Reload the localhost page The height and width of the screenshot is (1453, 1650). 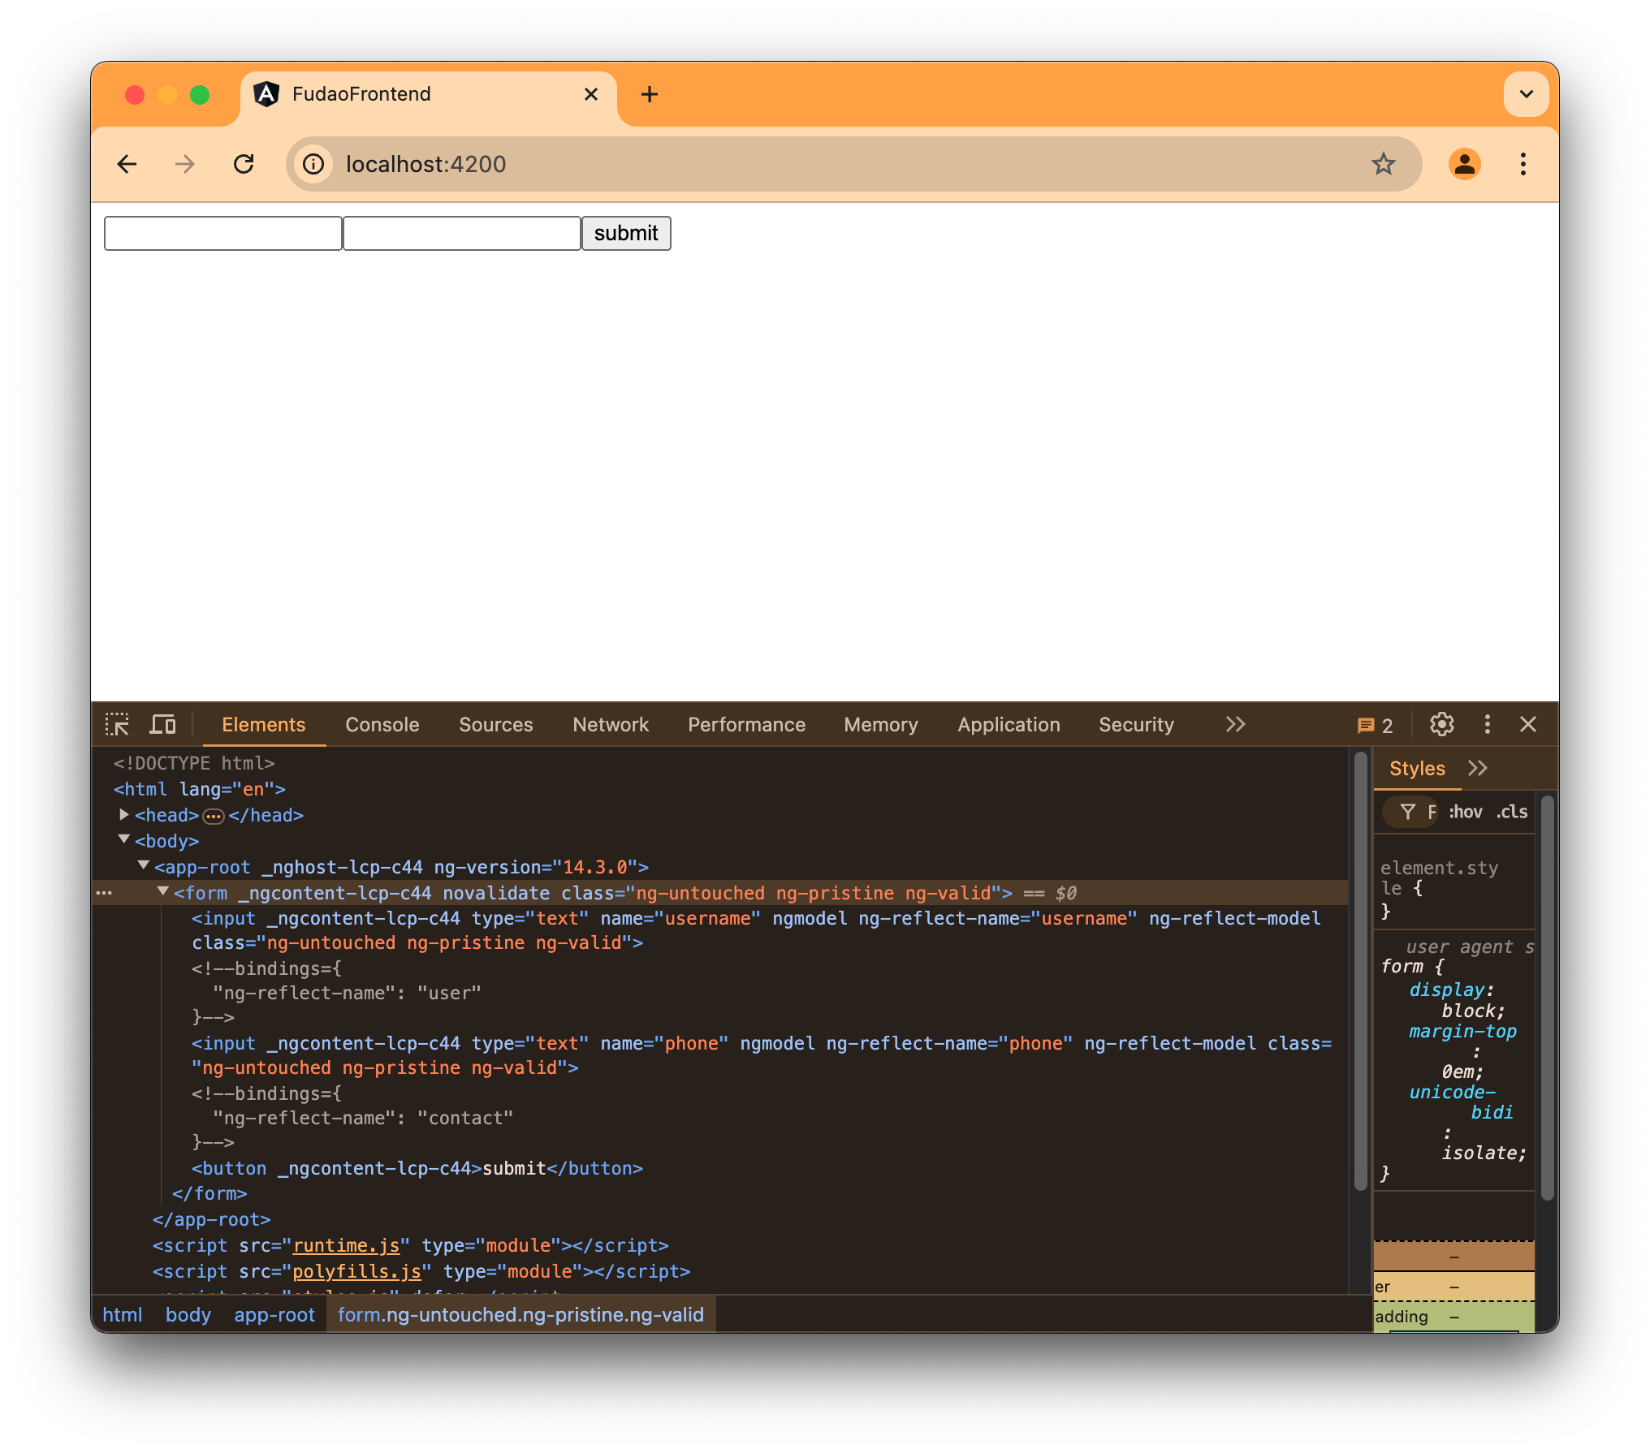tap(244, 164)
